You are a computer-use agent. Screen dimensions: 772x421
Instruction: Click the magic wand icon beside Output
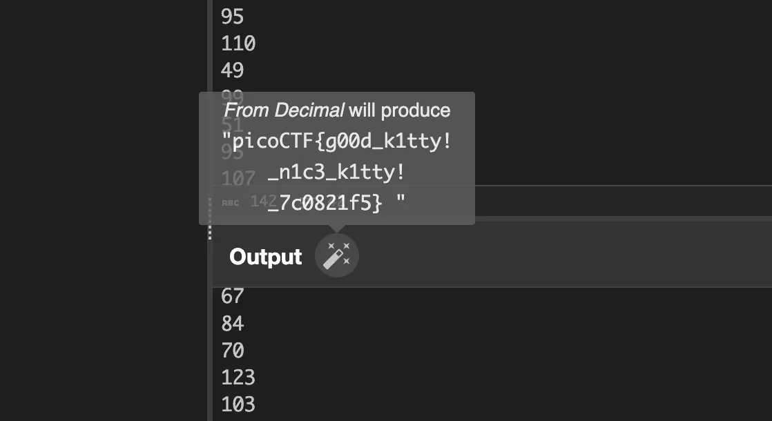337,256
